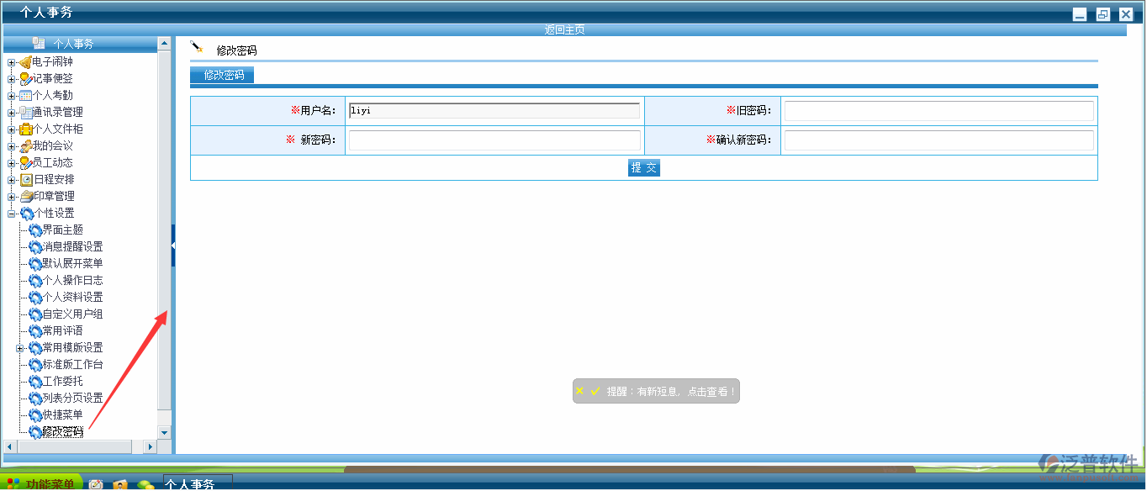Screen dimensions: 1147x491
Task: Collapse the 个性设置 tree node
Action: (x=12, y=214)
